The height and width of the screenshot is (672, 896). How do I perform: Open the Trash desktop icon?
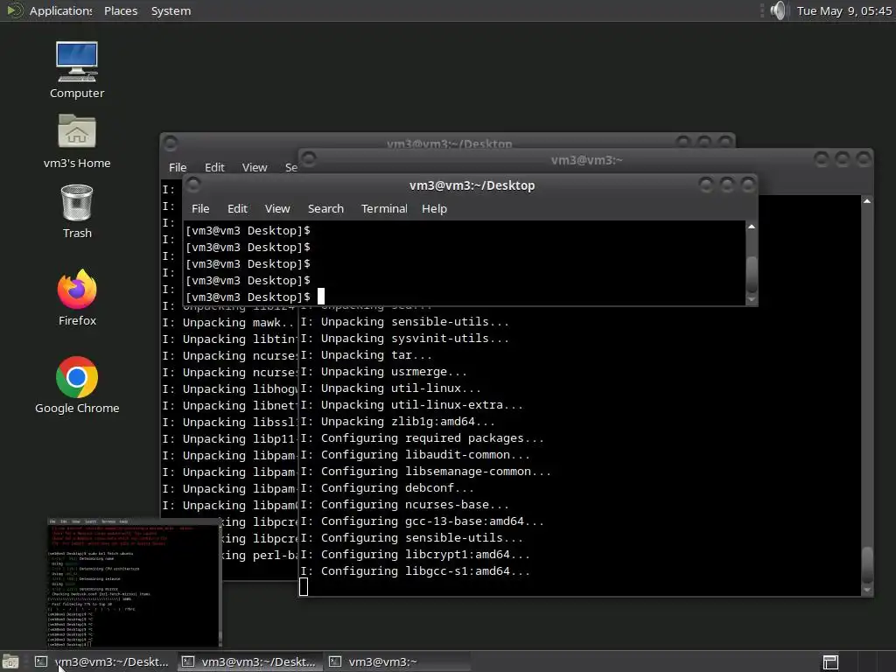click(x=77, y=202)
